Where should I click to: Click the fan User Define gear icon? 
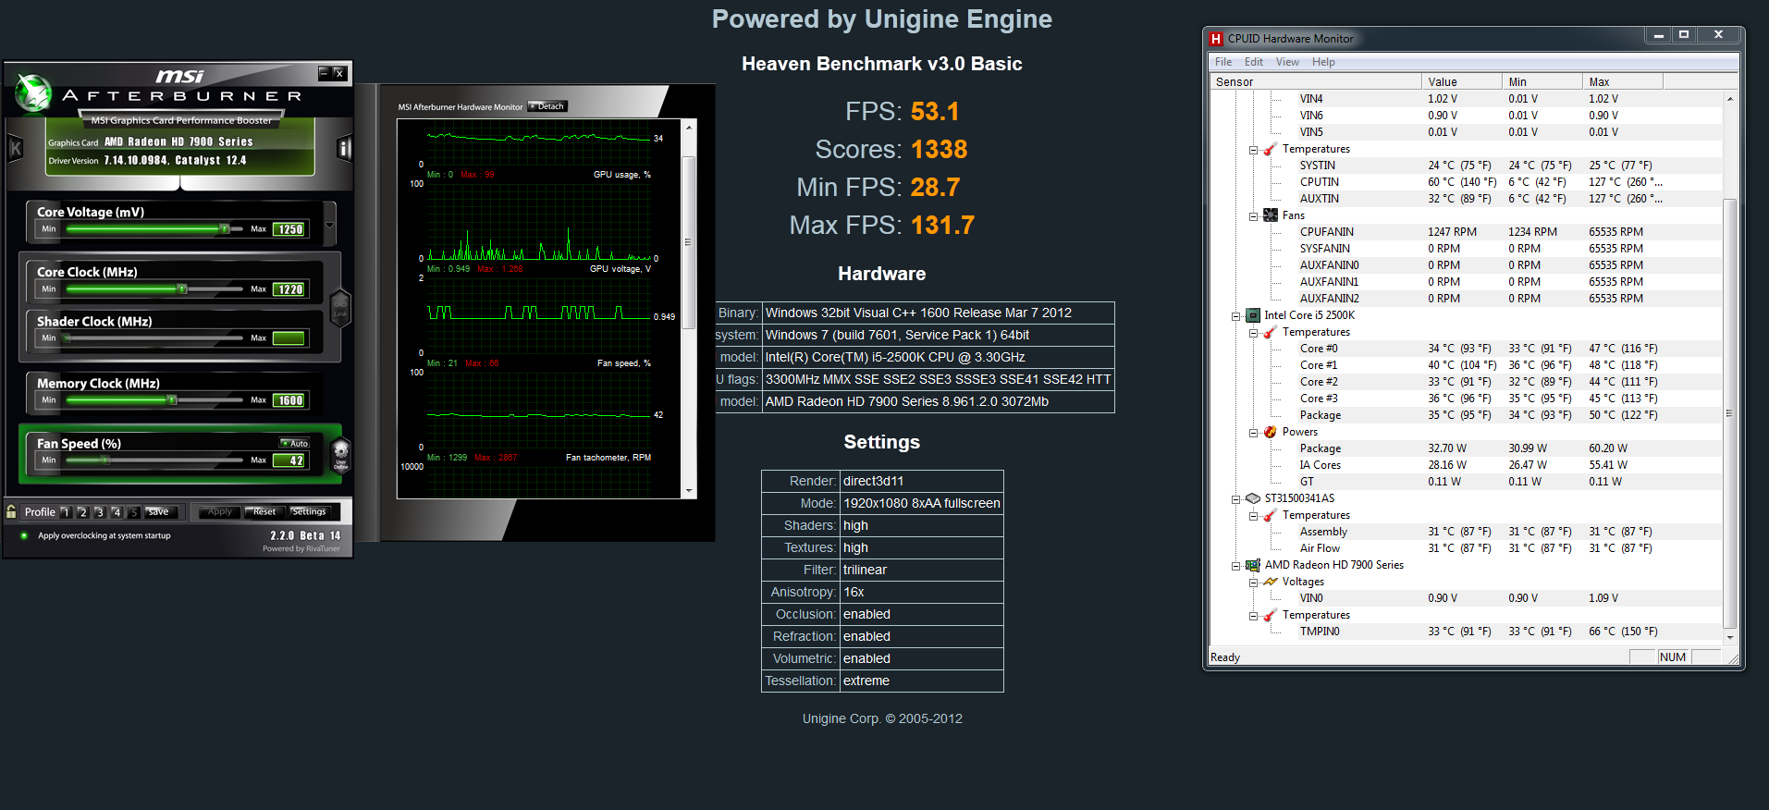(340, 454)
